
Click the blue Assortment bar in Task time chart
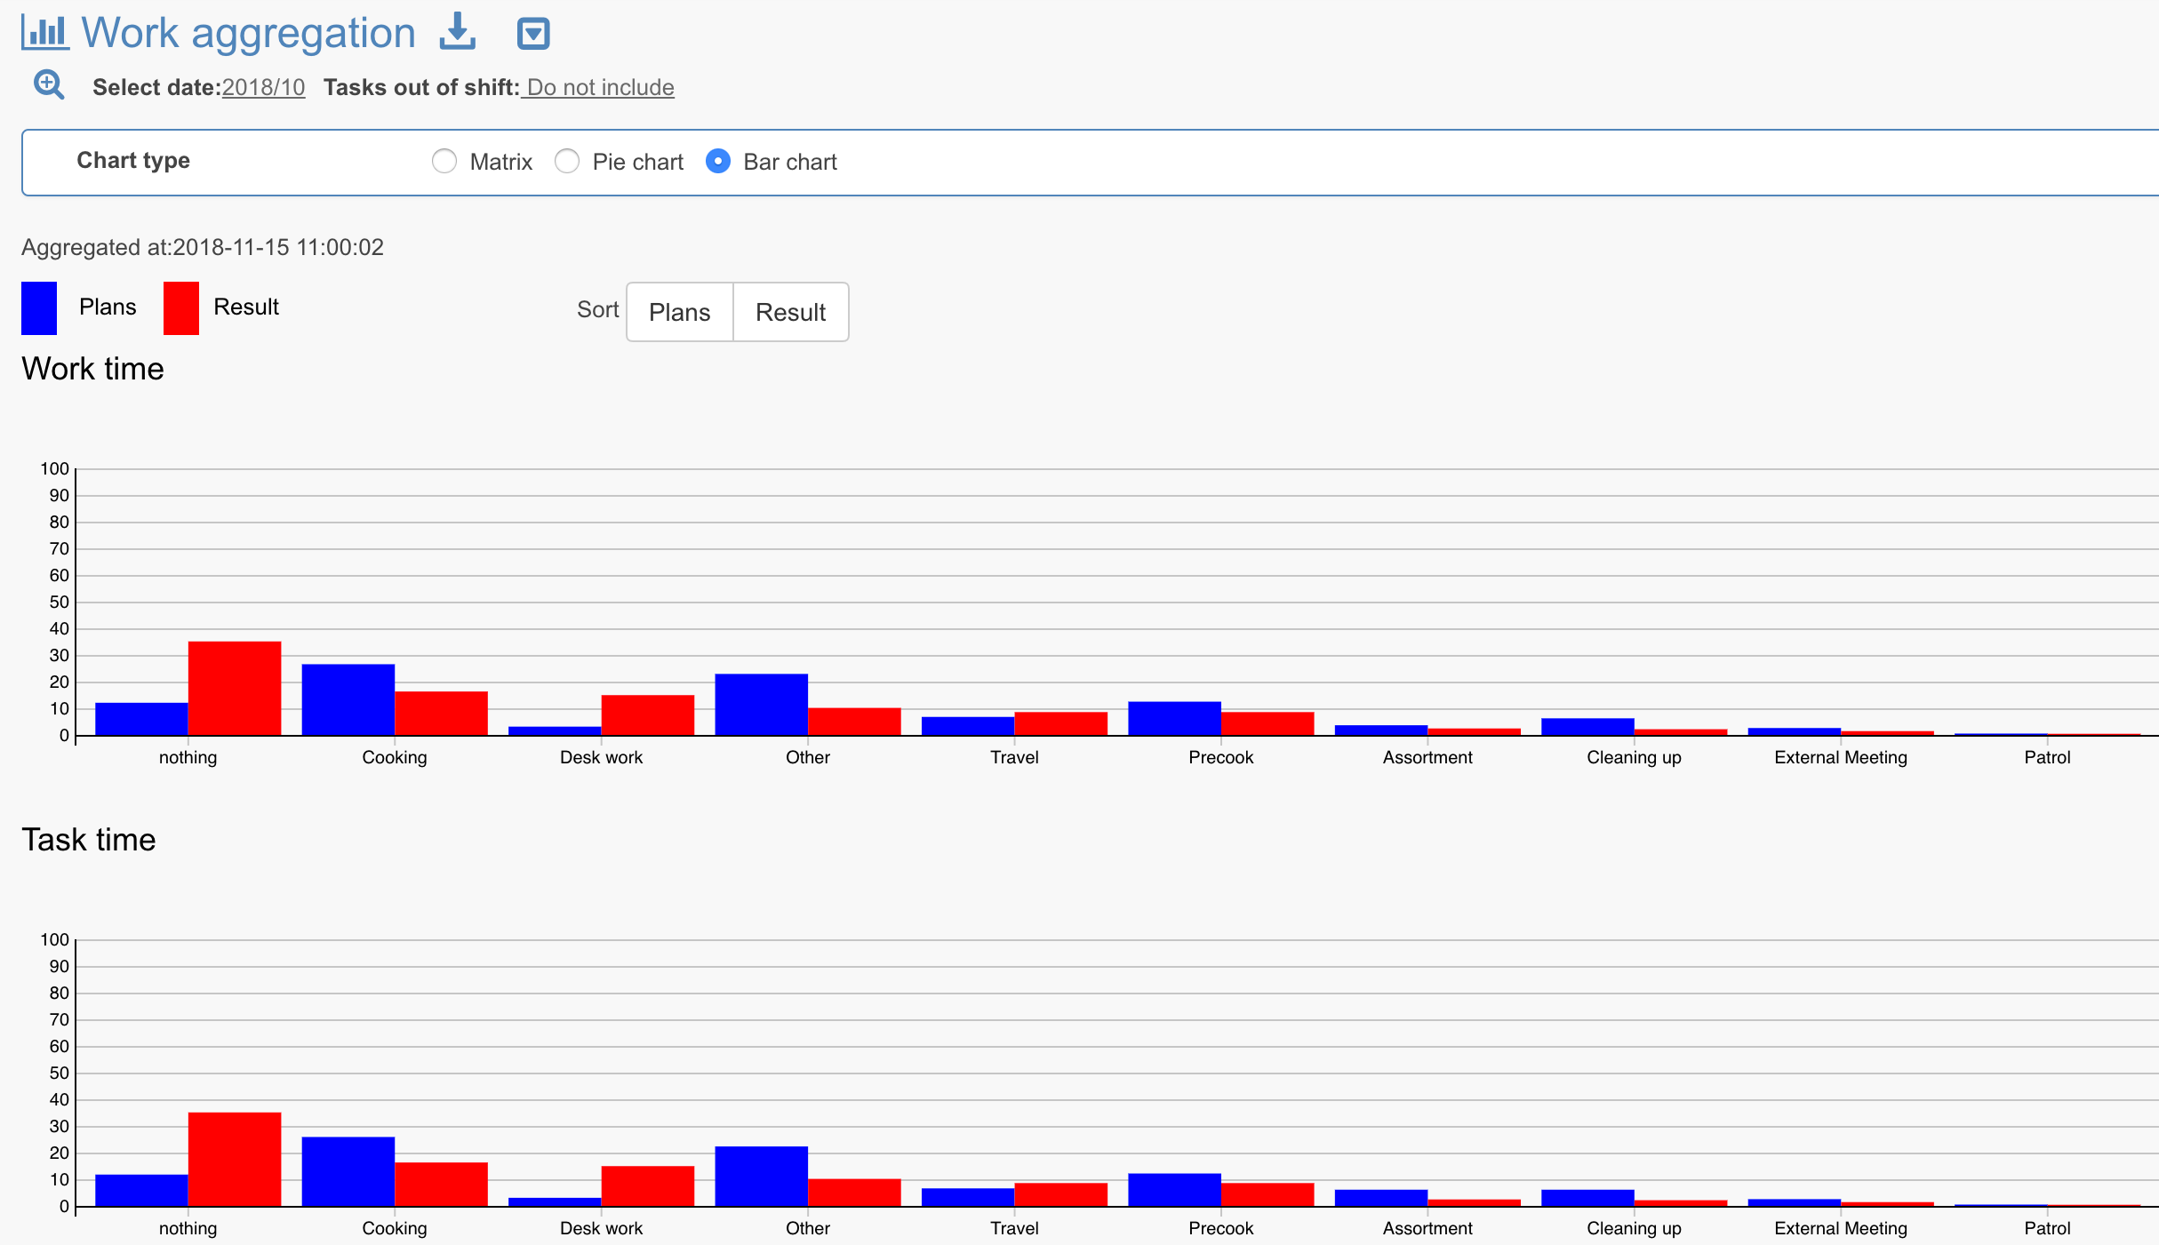[1381, 1198]
